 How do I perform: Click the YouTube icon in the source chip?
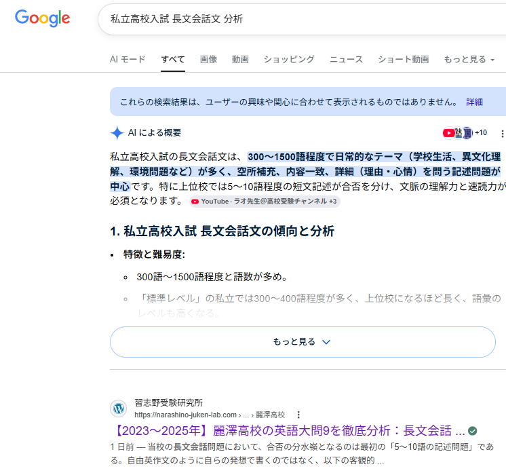point(195,202)
